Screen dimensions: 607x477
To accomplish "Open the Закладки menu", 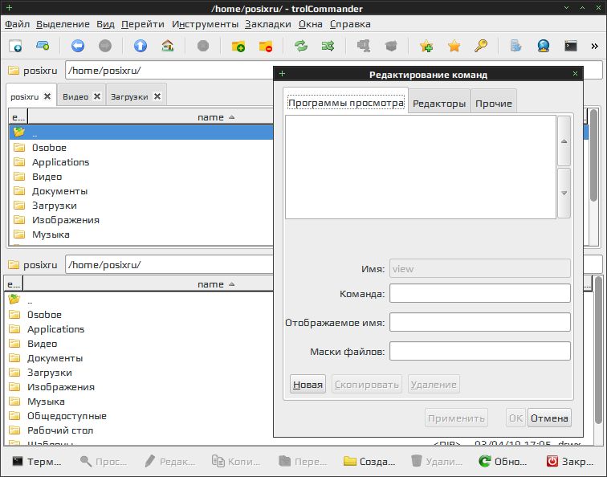I will pos(268,24).
